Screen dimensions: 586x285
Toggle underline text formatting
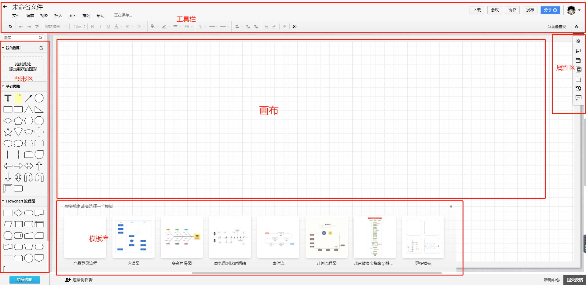(x=108, y=27)
